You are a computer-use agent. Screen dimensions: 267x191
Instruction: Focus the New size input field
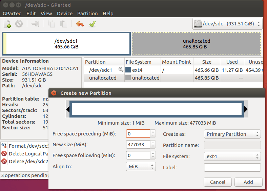[138, 145]
